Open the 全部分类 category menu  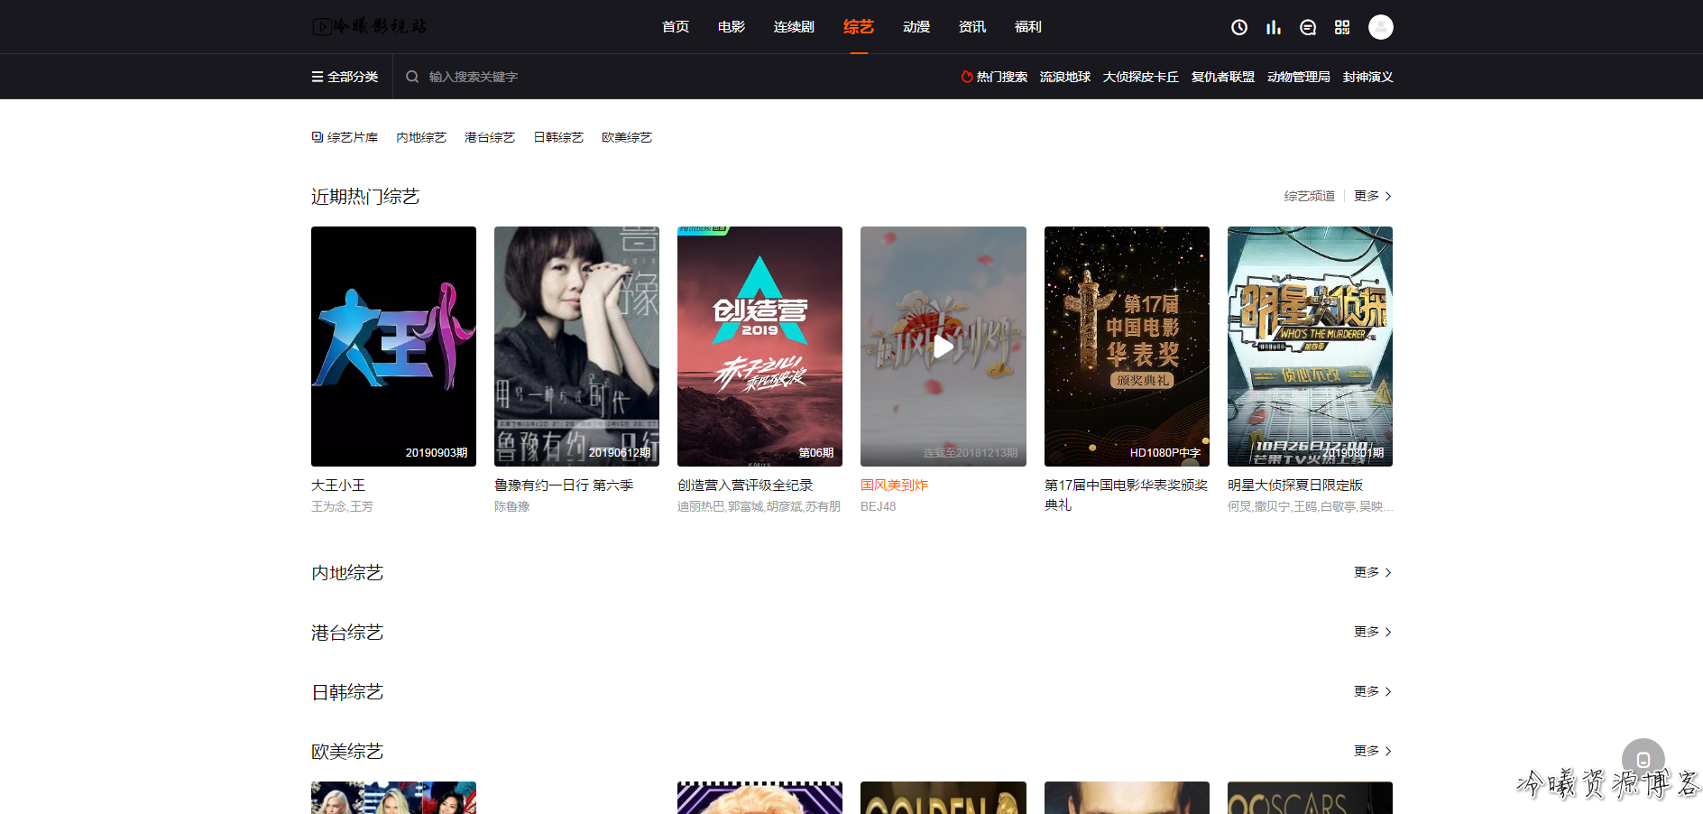(345, 77)
